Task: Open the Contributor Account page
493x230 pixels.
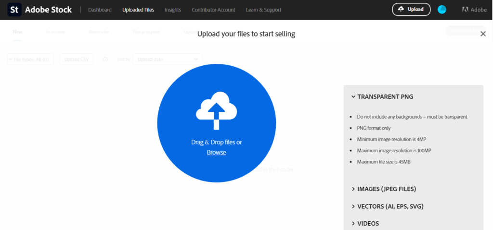Action: pyautogui.click(x=213, y=10)
